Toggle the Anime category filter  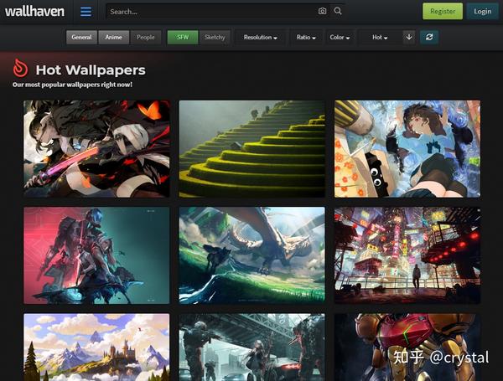[113, 37]
